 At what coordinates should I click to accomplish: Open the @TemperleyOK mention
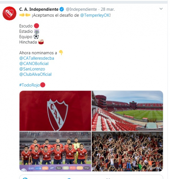(95, 15)
